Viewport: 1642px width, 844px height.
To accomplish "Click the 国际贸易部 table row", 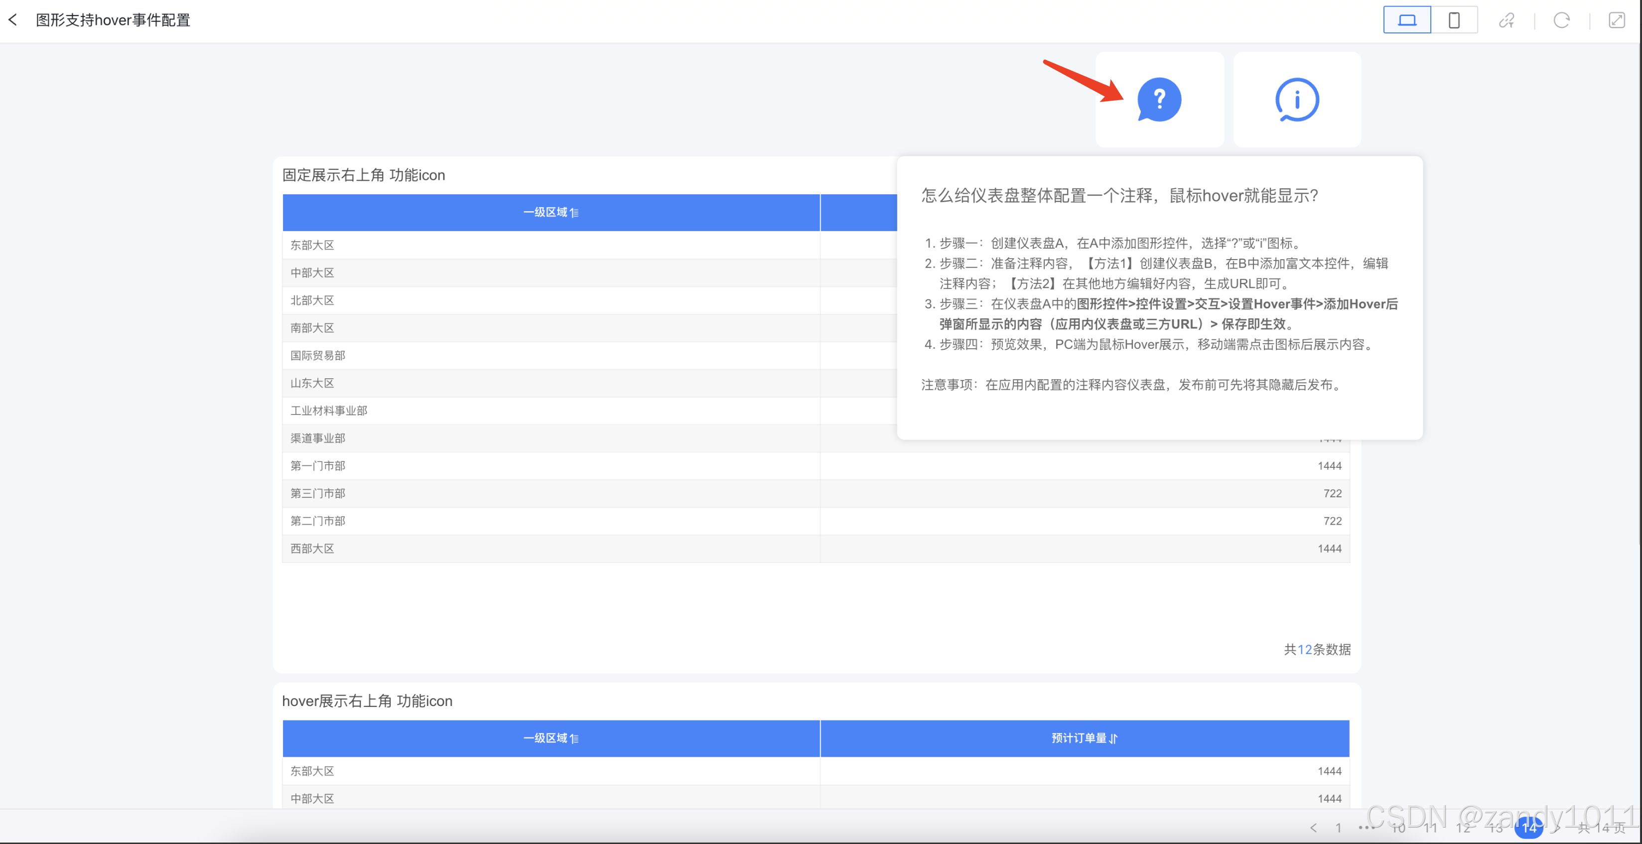I will click(x=317, y=355).
